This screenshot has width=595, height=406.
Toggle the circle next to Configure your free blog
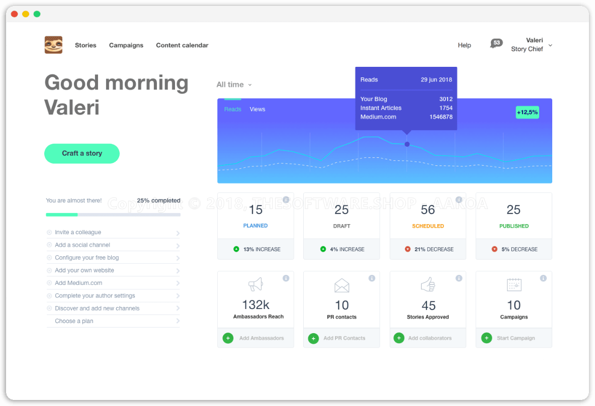[49, 258]
